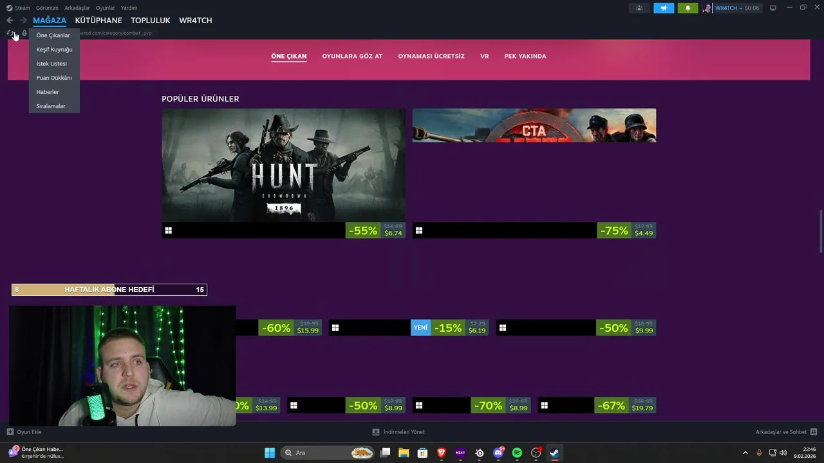824x463 pixels.
Task: Show hidden system tray icons chevron
Action: click(x=745, y=453)
